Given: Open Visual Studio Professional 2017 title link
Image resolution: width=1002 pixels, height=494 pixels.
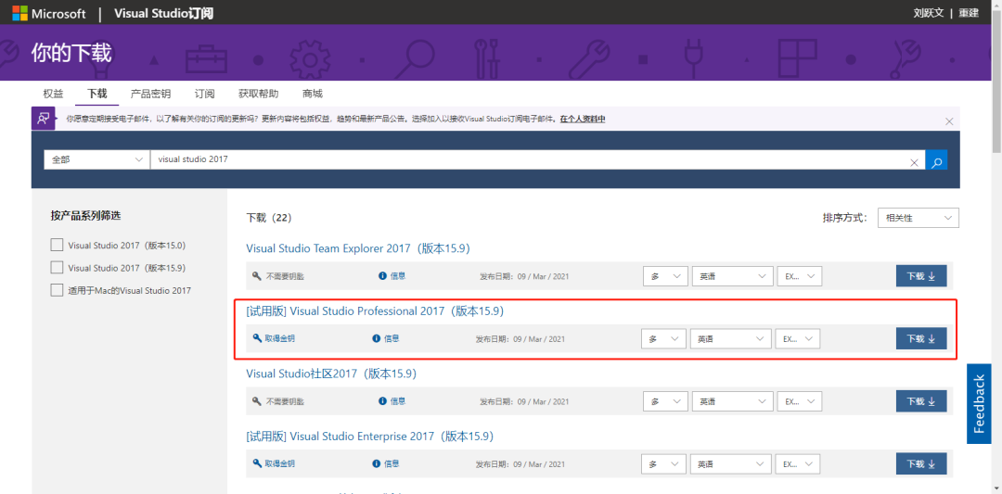Looking at the screenshot, I should tap(375, 310).
